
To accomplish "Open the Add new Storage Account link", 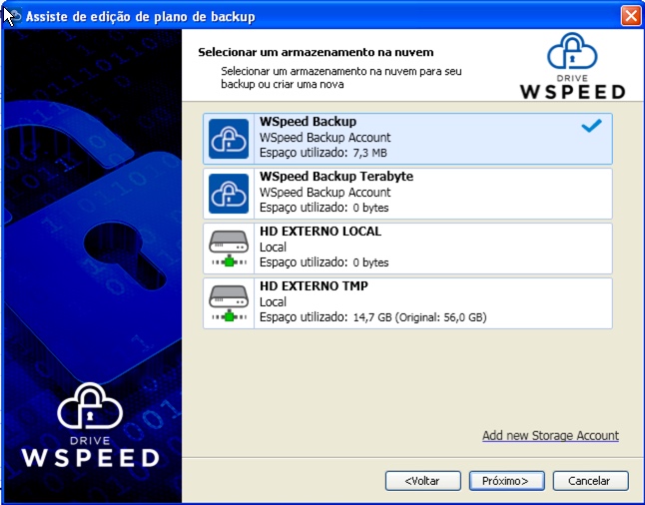I will point(550,435).
